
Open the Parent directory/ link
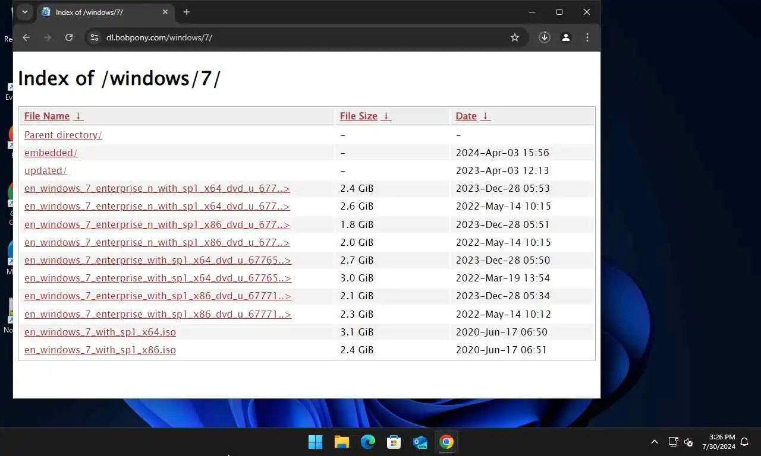click(x=63, y=135)
